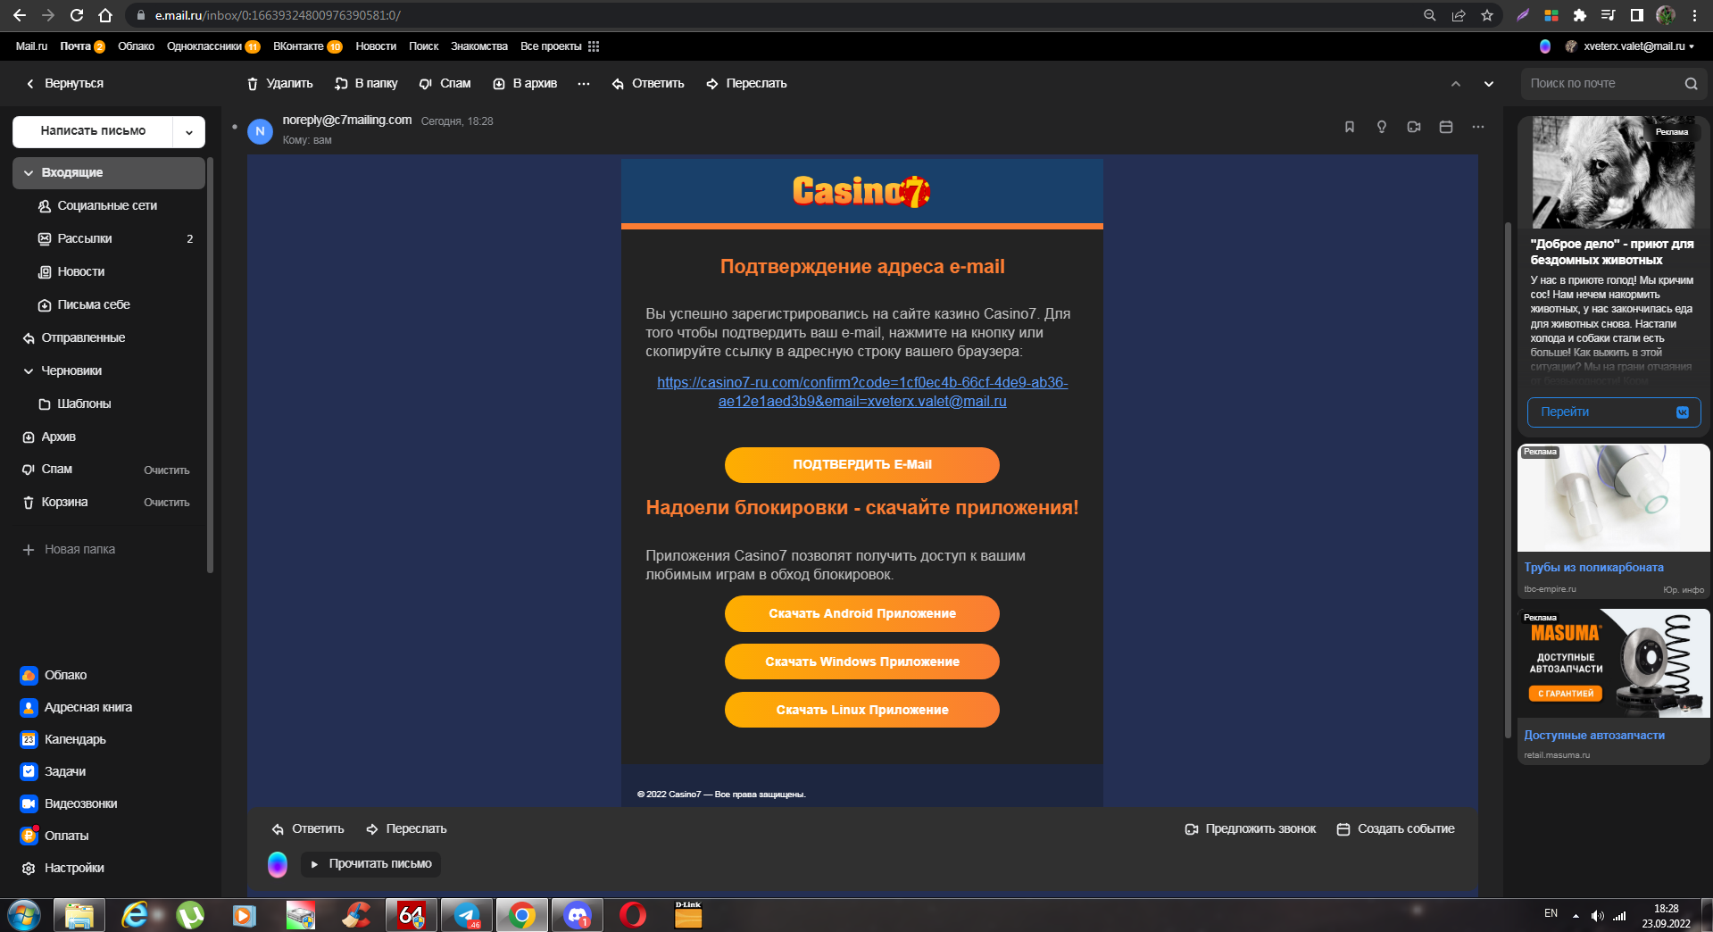This screenshot has width=1713, height=932.
Task: Click the search magnifier icon in mail search
Action: [x=1691, y=84]
